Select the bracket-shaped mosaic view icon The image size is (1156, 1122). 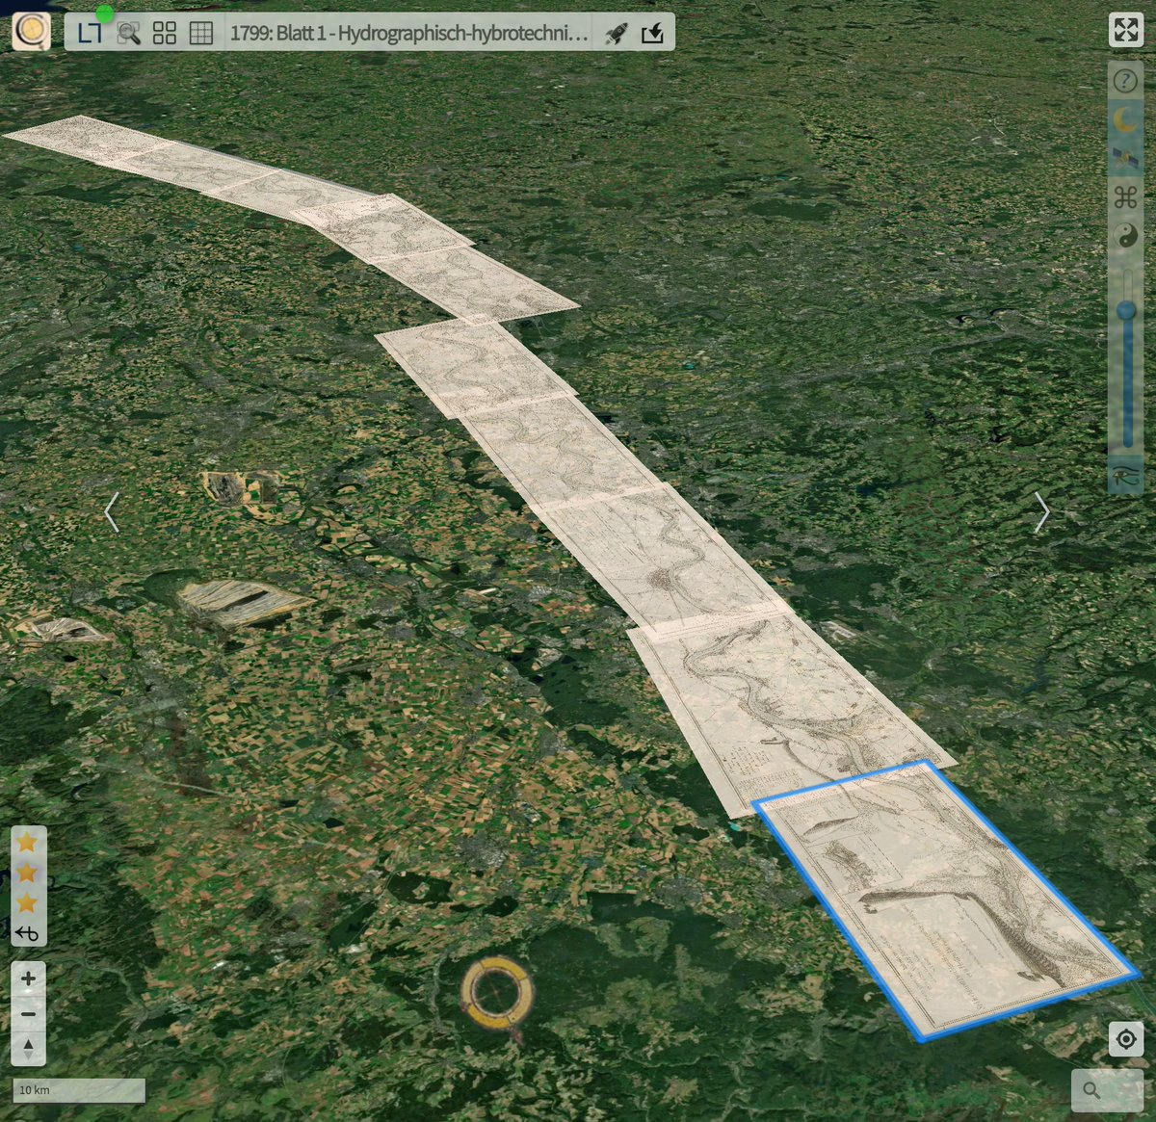click(90, 33)
